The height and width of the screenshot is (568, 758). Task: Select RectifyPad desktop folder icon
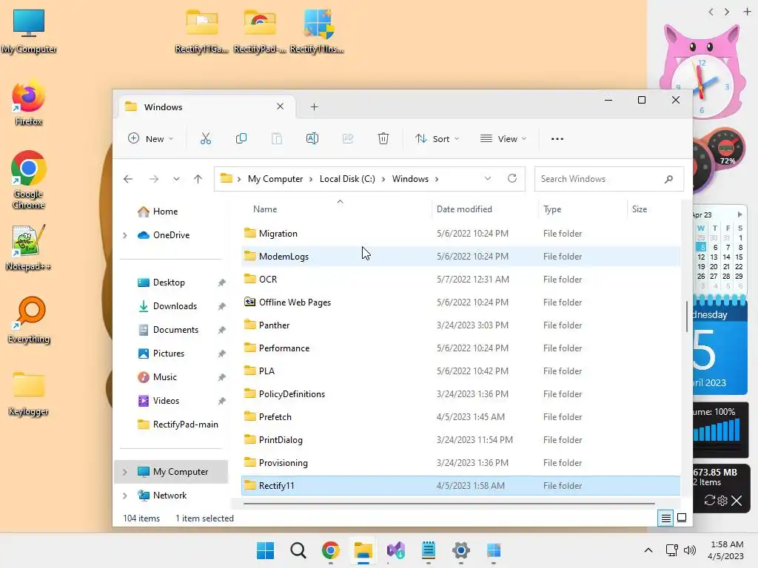(260, 31)
